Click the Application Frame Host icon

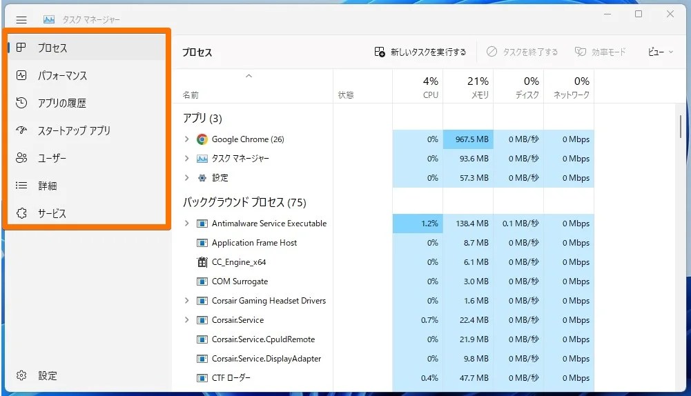click(x=202, y=243)
